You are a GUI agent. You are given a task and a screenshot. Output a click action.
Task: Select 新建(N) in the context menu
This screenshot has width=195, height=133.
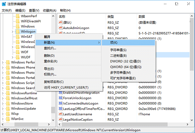[x=69, y=43]
